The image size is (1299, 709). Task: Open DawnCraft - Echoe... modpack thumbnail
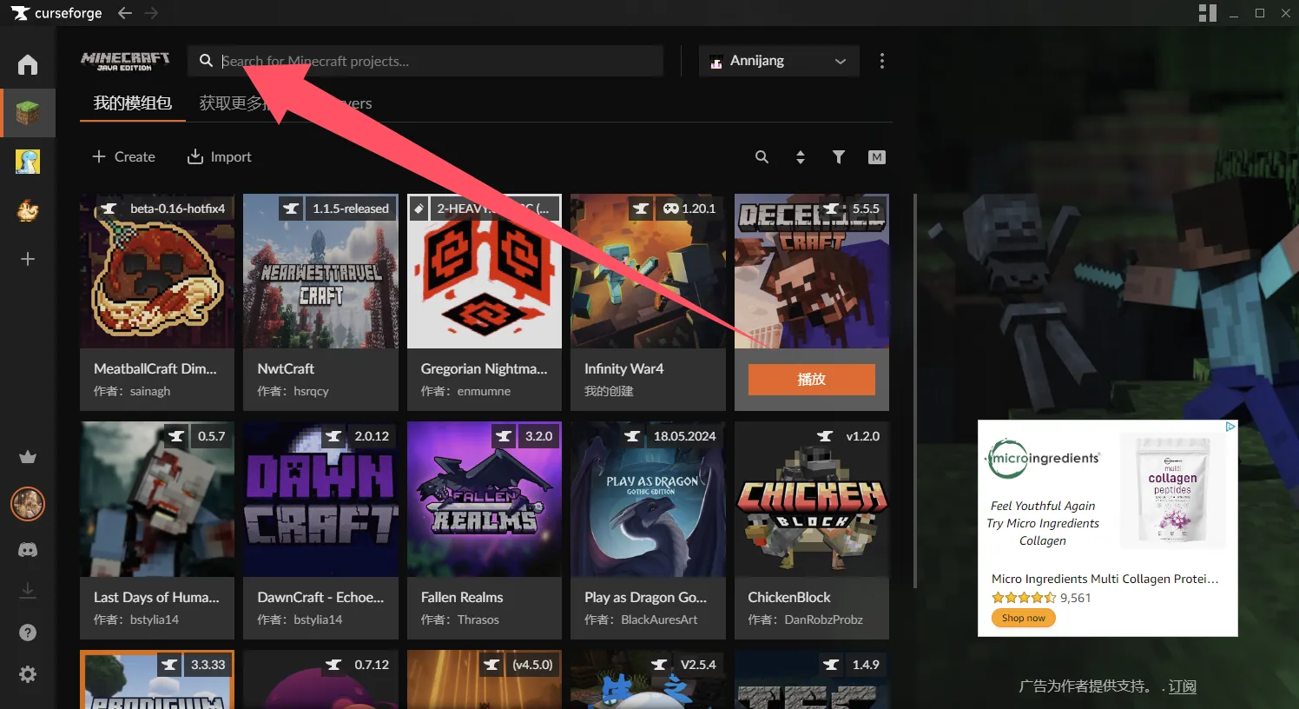[320, 500]
